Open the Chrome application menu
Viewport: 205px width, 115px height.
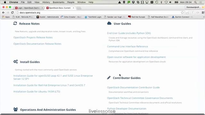[x=13, y=2]
